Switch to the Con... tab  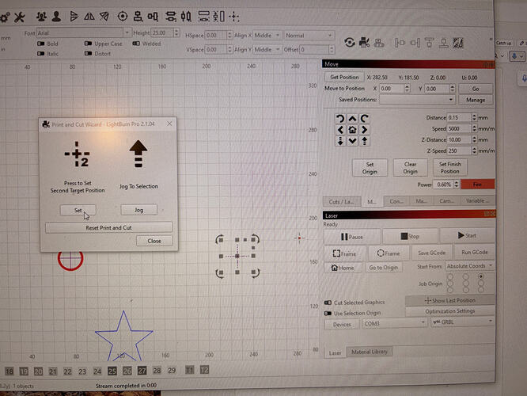point(396,201)
